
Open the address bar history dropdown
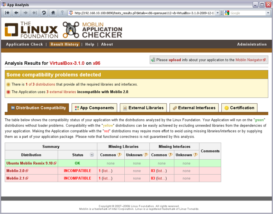(x=217, y=13)
